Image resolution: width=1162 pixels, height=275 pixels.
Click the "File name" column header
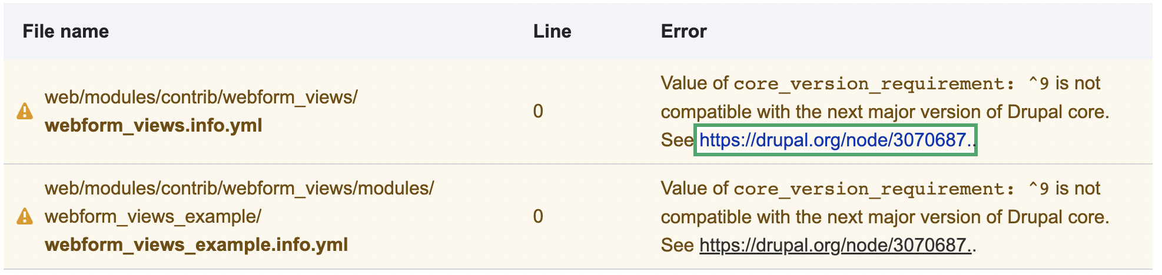(65, 31)
